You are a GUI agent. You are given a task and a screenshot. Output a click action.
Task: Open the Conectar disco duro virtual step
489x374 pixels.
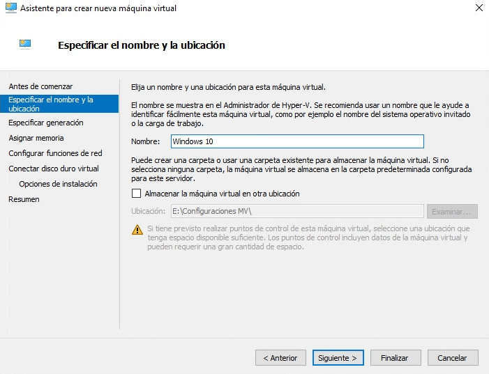click(54, 169)
